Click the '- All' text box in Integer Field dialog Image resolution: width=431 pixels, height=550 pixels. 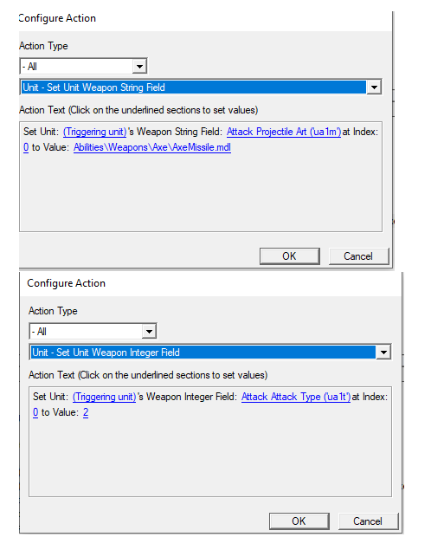[x=86, y=332]
